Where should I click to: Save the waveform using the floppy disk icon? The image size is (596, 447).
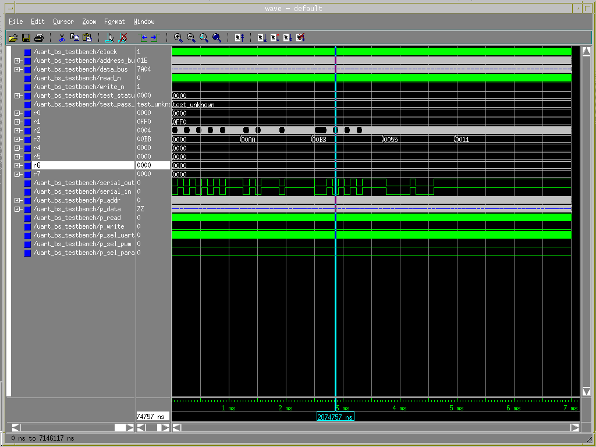point(26,38)
